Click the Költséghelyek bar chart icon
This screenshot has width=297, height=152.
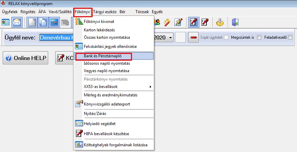tap(79, 145)
